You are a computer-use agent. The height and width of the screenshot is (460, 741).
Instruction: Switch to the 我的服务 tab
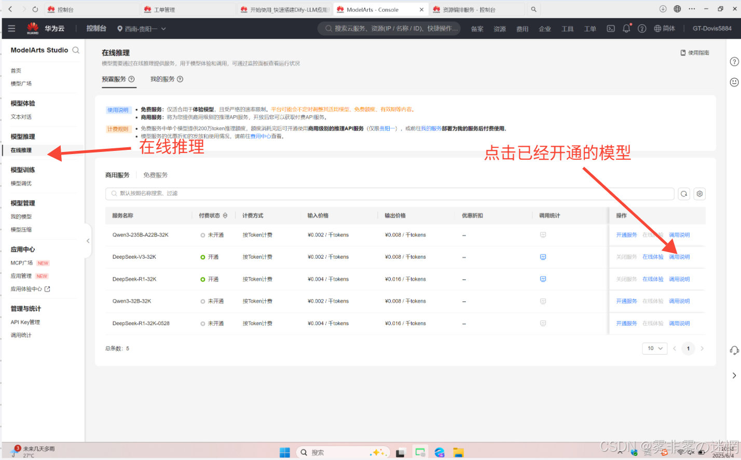(x=162, y=79)
